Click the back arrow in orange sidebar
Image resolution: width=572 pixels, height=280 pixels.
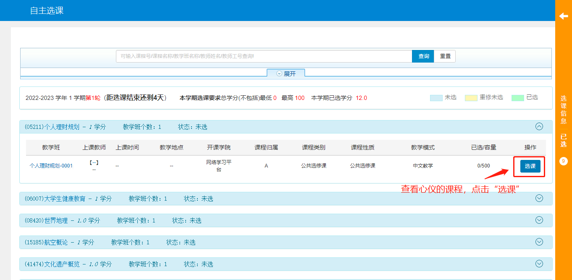pos(563,16)
